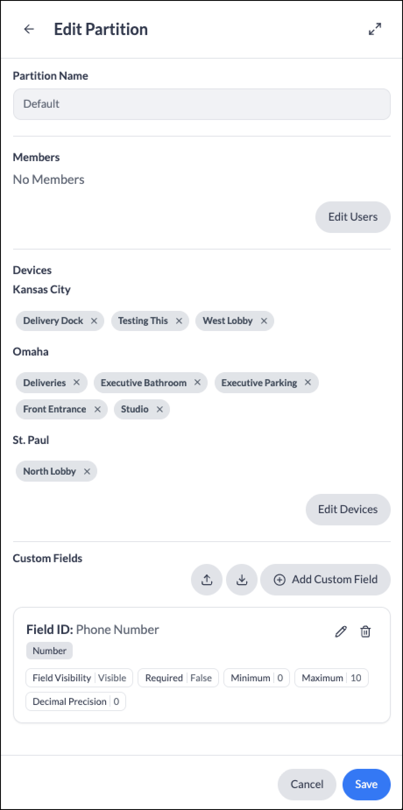Remove the Studio device chip
This screenshot has width=403, height=810.
click(160, 409)
